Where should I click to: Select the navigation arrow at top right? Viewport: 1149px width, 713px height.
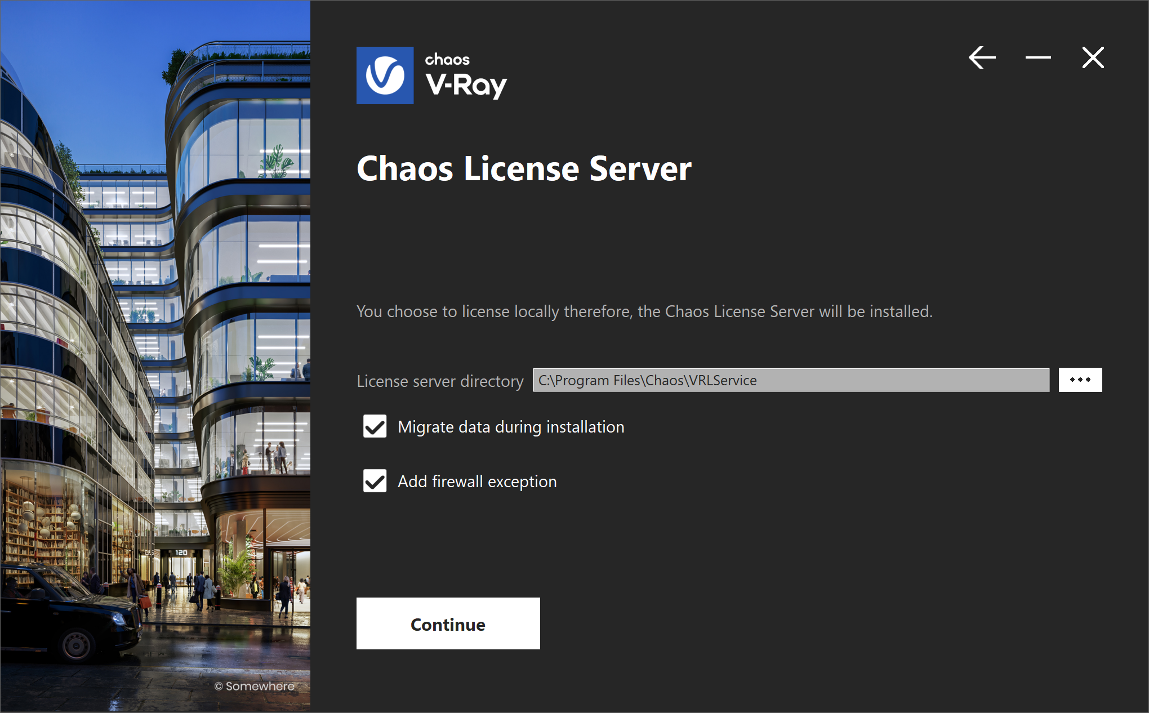click(982, 57)
